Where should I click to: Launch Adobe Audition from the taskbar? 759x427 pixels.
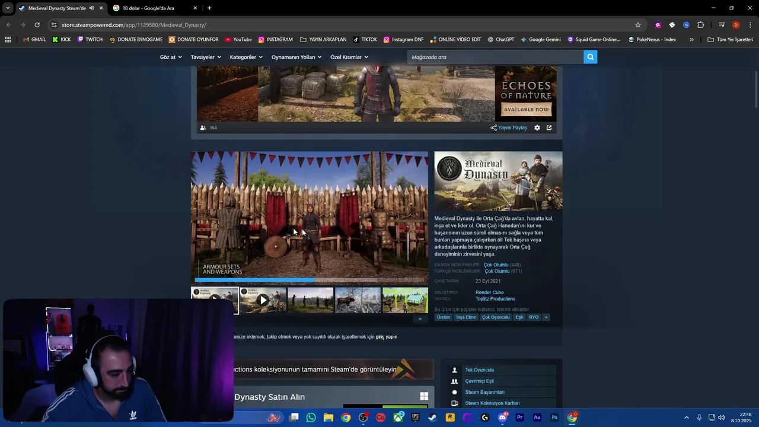(537, 418)
